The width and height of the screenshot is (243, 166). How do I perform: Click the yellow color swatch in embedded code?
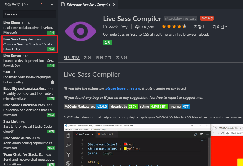(125, 148)
